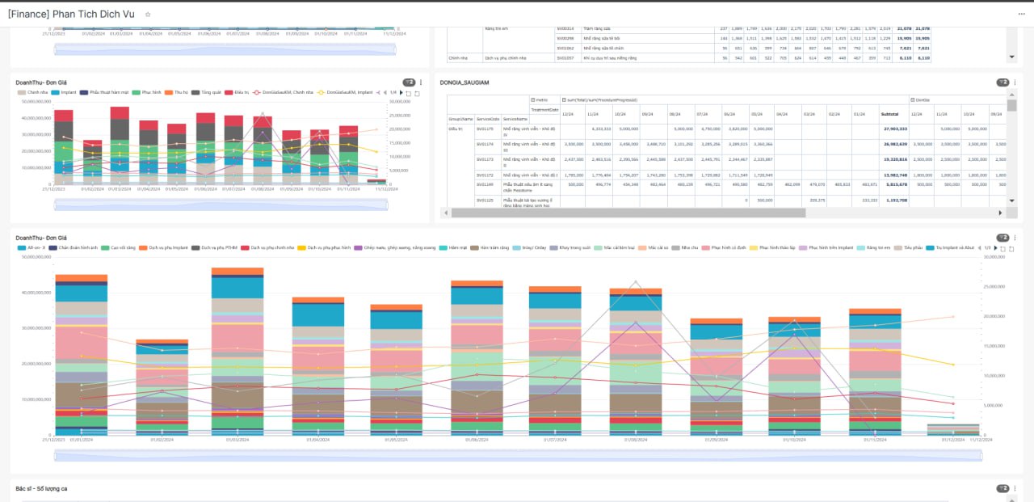The width and height of the screenshot is (1034, 502).
Task: Open three-dot menu of Bác sĩ - Số lượng ca
Action: [x=1015, y=488]
